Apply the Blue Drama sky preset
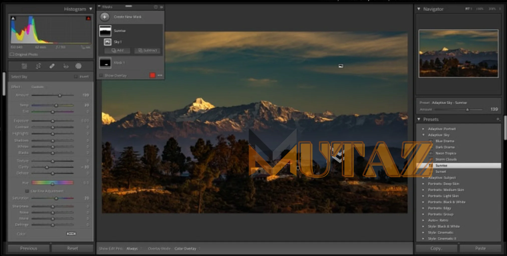 tap(445, 141)
